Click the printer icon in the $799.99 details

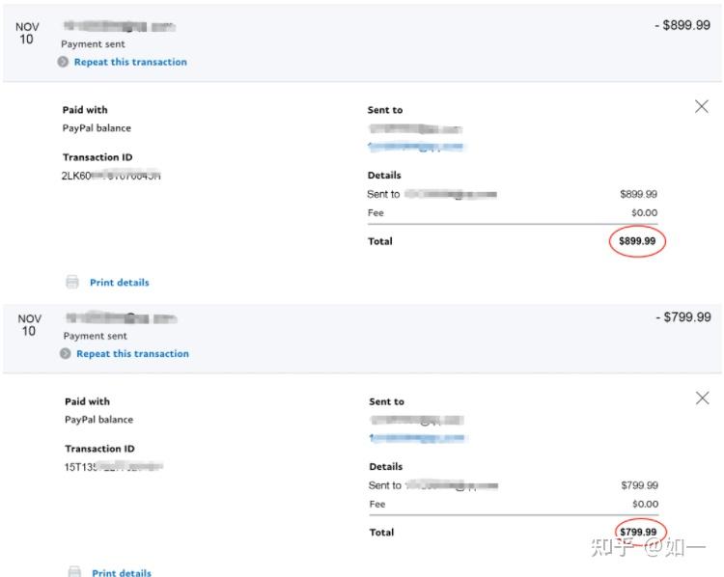[x=74, y=572]
